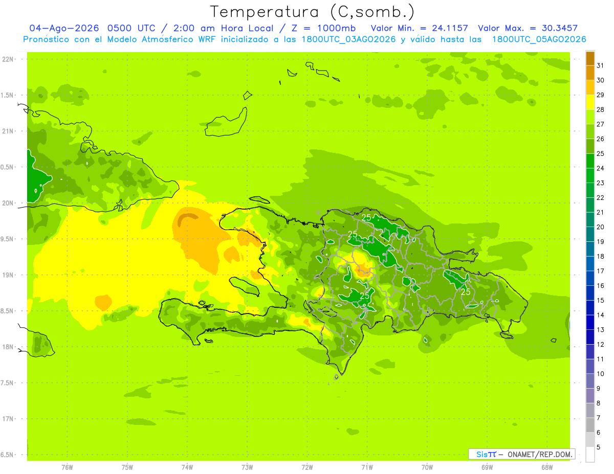This screenshot has width=614, height=474.
Task: Click the "74W" longitude label
Action: pyautogui.click(x=187, y=467)
